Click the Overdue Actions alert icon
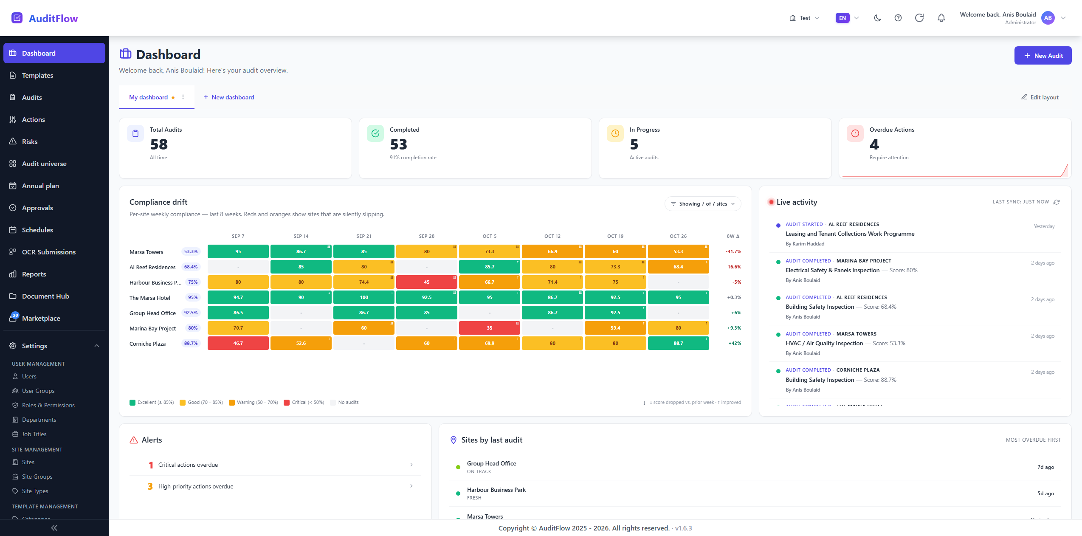 tap(855, 133)
